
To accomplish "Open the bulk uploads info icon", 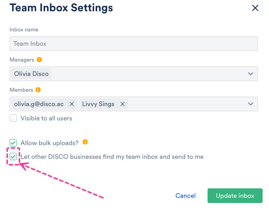I will tap(85, 142).
